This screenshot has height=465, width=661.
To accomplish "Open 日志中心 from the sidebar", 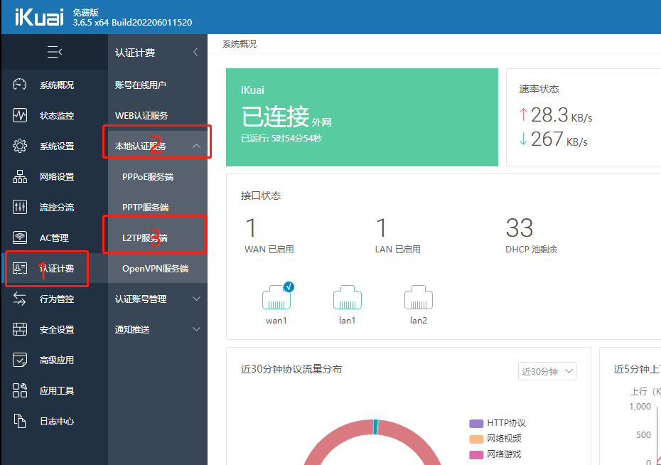I will point(43,421).
